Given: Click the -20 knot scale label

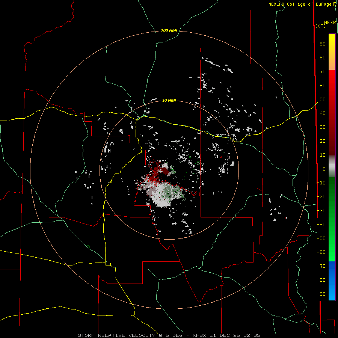Looking at the screenshot, I should (321, 197).
